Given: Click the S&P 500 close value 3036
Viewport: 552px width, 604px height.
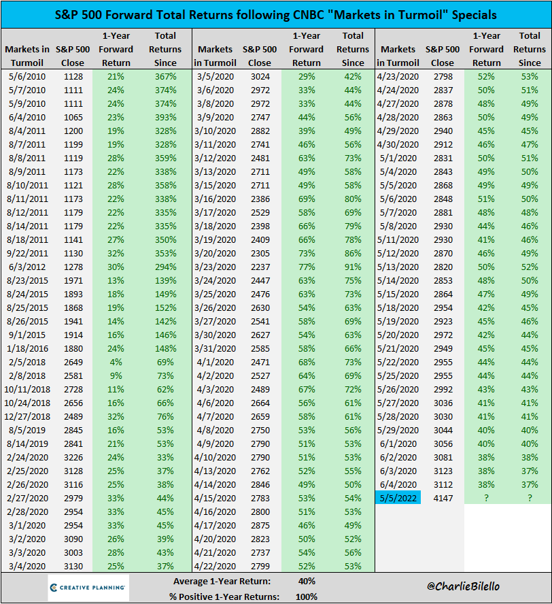Looking at the screenshot, I should pos(443,403).
